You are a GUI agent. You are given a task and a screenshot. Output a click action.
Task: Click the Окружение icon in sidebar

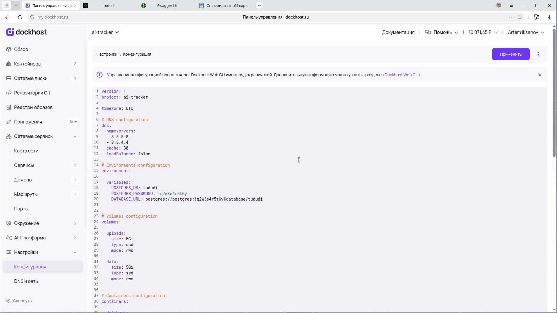(9, 223)
